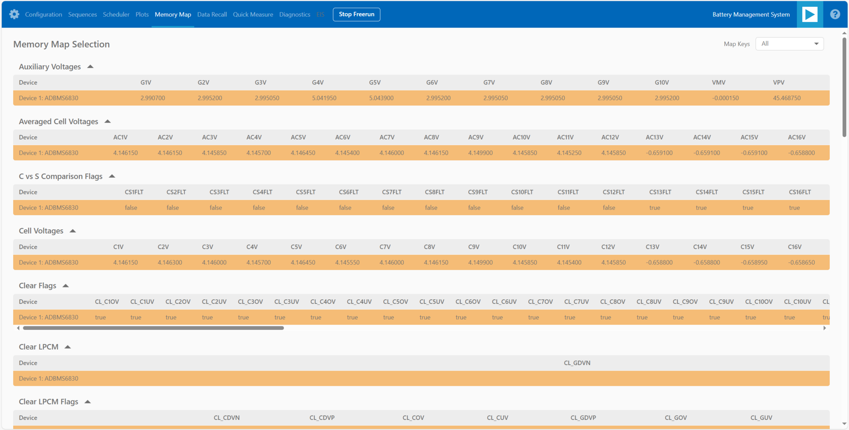Open the Map Keys dropdown
This screenshot has height=430, width=849.
789,43
